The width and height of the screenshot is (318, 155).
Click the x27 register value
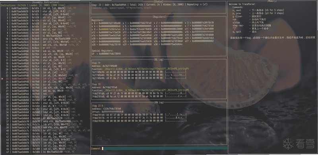[x=203, y=41]
